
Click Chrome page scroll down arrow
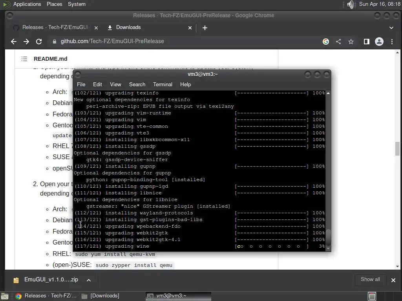397,267
